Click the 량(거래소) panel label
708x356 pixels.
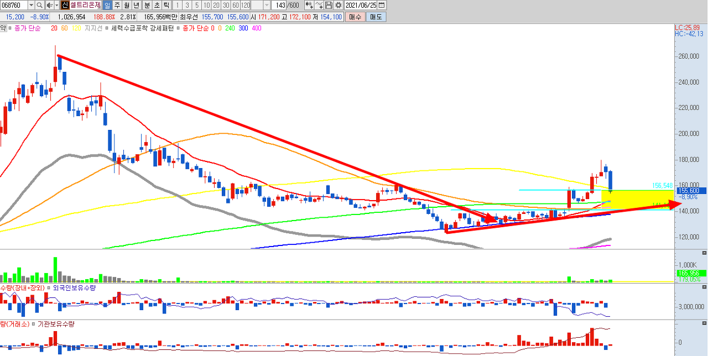point(15,324)
